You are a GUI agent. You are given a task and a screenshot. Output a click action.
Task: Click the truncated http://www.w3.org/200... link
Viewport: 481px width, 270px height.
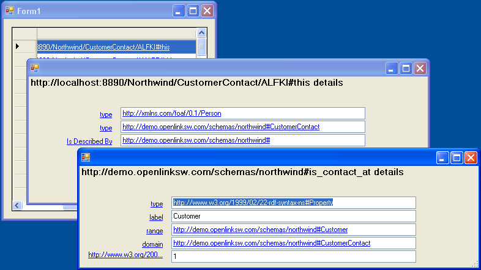[125, 255]
